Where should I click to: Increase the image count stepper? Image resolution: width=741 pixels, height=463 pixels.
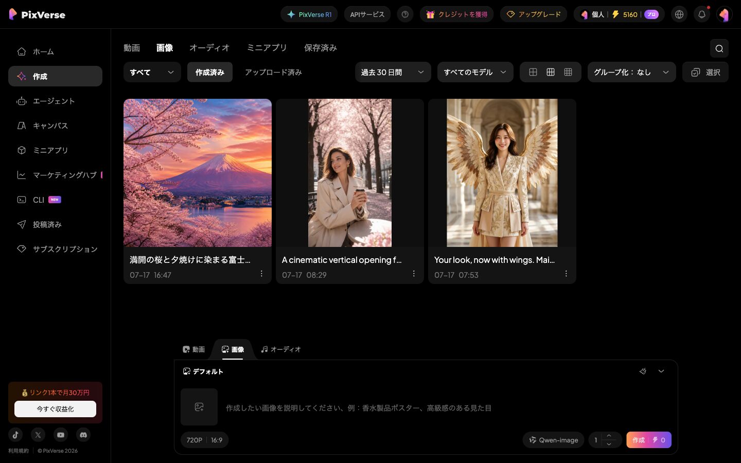(x=609, y=436)
